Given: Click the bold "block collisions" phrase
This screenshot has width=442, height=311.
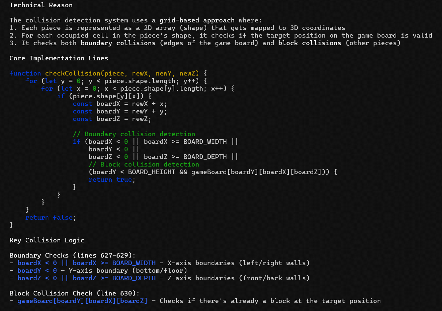Looking at the screenshot, I should click(x=310, y=43).
